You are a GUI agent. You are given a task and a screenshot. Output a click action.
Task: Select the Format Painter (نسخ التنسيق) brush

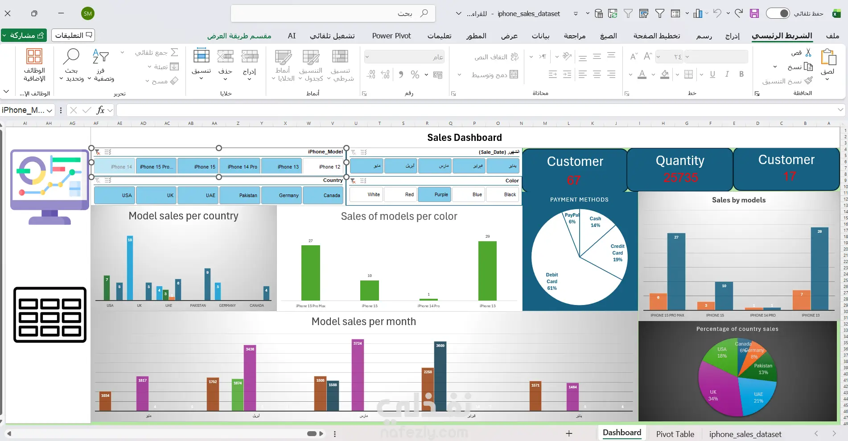[808, 81]
